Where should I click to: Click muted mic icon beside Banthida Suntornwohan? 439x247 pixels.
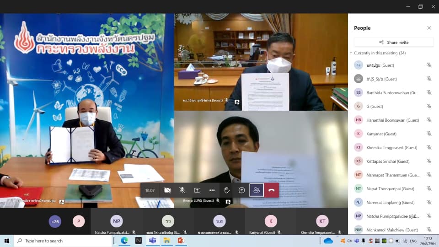click(429, 93)
